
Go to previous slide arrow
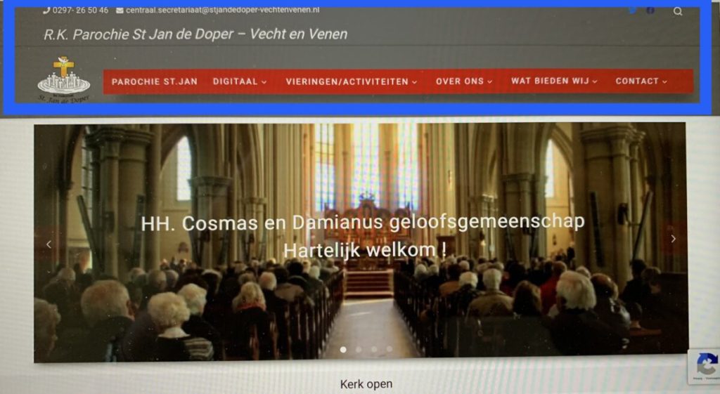(x=49, y=244)
